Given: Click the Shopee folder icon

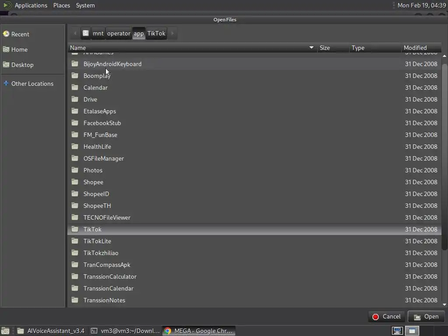Looking at the screenshot, I should pos(75,182).
